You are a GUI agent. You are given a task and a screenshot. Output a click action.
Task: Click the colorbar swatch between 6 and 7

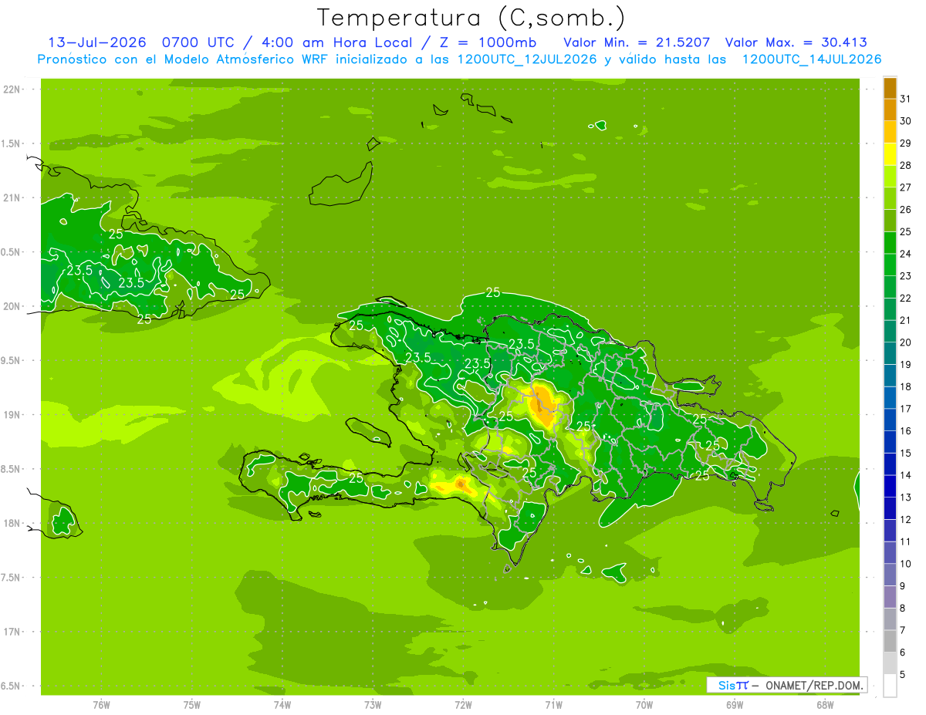[x=890, y=641]
